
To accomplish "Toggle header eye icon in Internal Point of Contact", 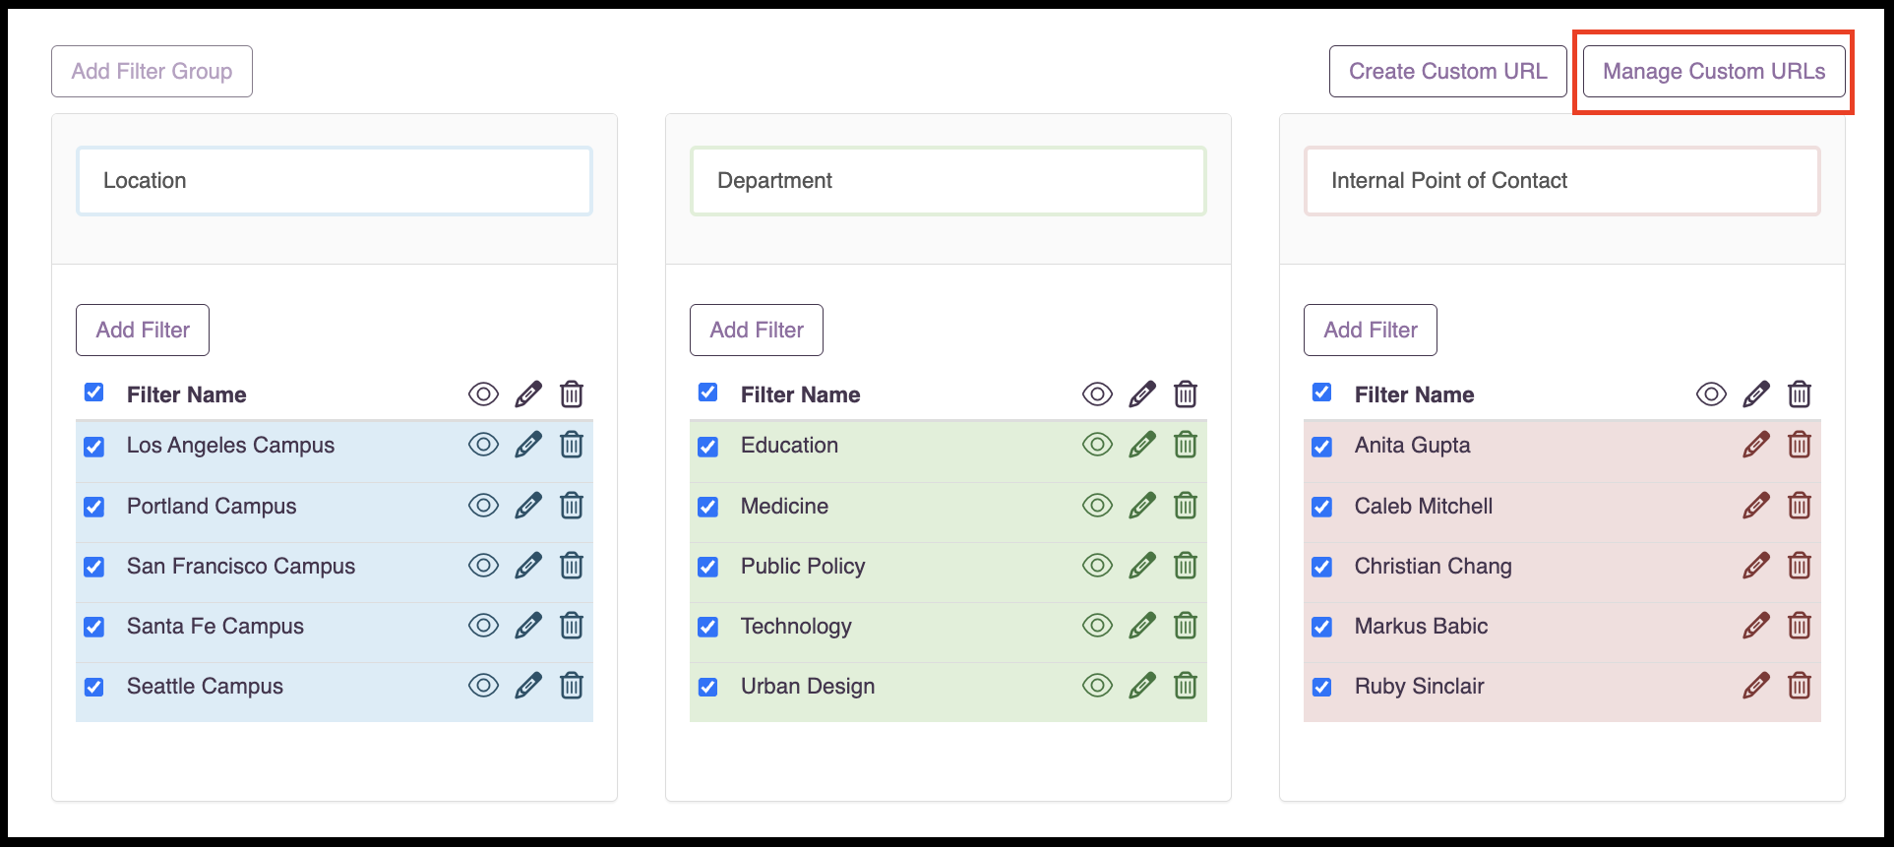I will [1711, 394].
